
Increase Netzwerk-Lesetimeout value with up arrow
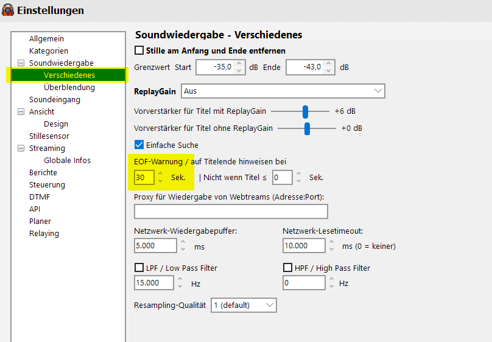tap(332, 242)
